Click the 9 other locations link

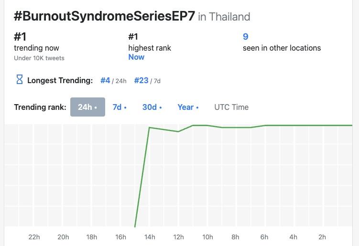pos(246,37)
